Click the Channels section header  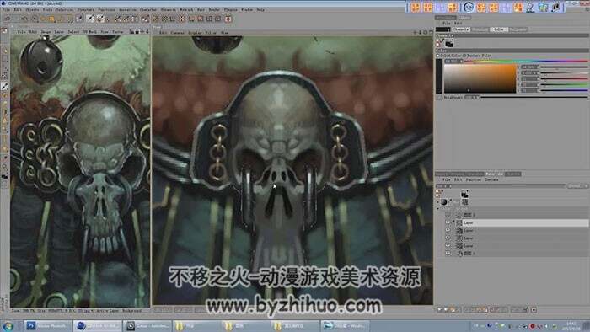(x=512, y=35)
